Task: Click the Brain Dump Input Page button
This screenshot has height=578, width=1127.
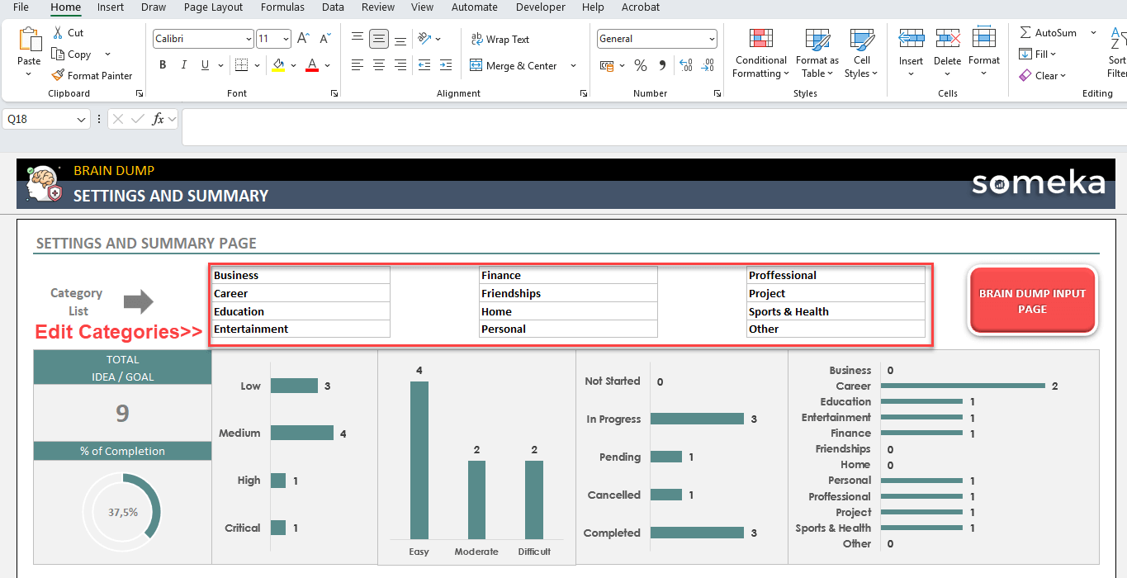Action: [x=1032, y=301]
